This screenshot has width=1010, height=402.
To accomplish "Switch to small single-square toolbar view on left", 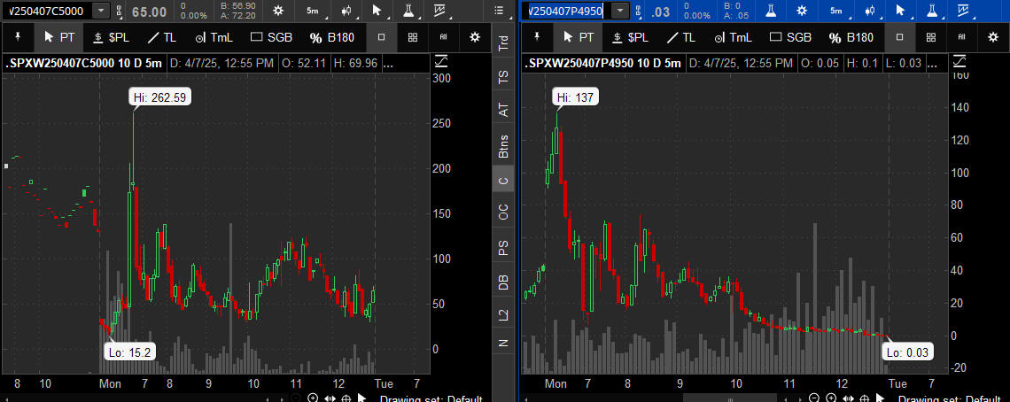I will 381,37.
